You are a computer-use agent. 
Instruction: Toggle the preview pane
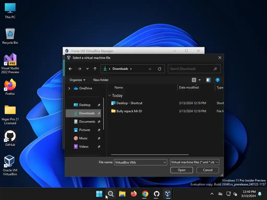coord(208,80)
